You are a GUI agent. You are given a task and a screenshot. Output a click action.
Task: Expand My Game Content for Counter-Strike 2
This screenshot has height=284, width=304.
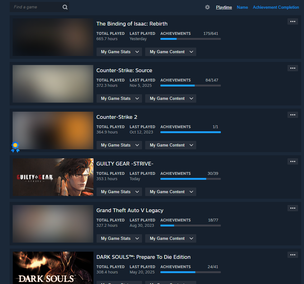(x=171, y=145)
